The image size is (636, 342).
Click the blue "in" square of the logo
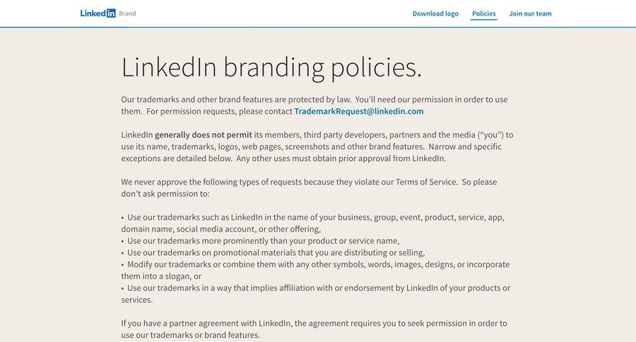[x=111, y=13]
